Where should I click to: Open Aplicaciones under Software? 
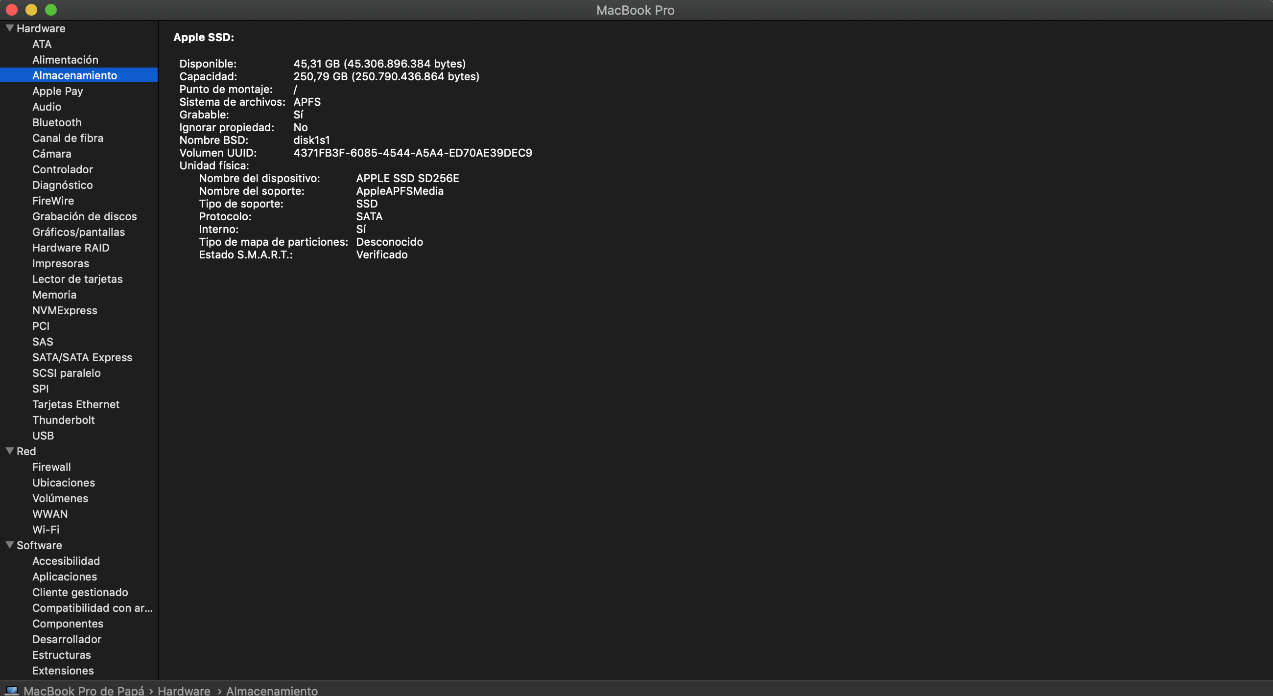click(x=64, y=577)
